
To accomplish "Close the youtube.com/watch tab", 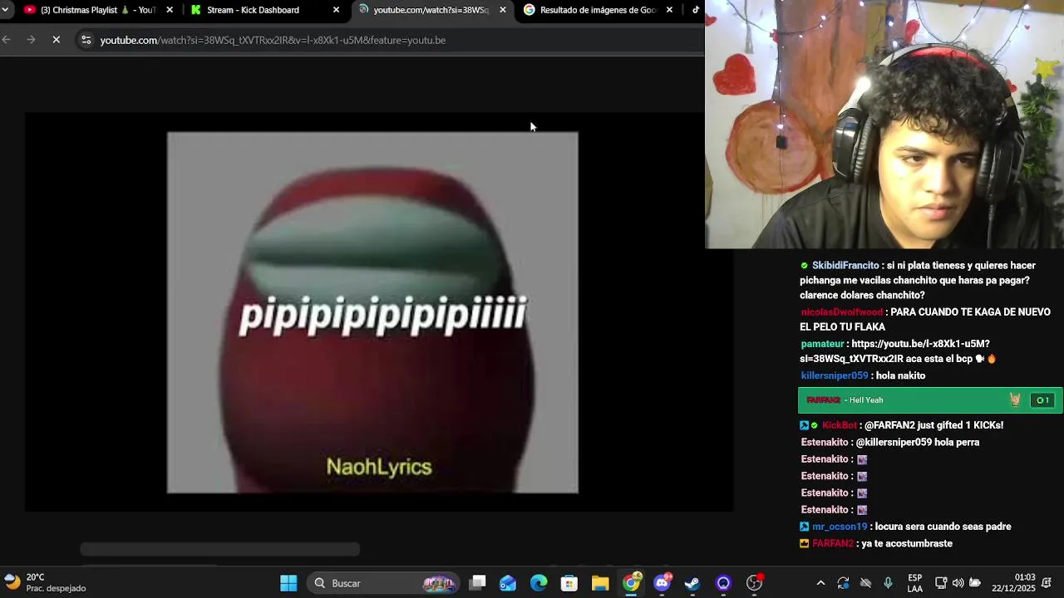I will (502, 10).
